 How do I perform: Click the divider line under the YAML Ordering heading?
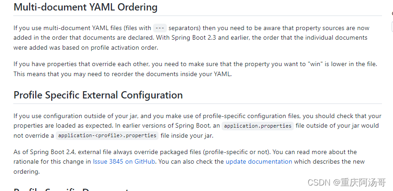(197, 16)
